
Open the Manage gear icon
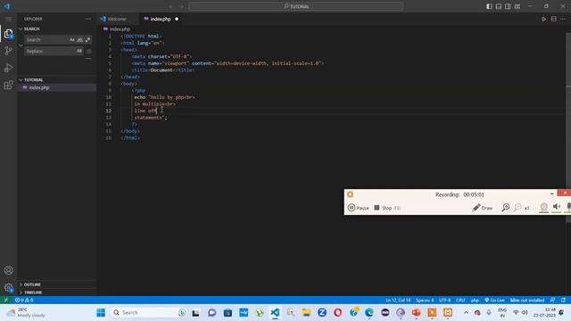[8, 287]
